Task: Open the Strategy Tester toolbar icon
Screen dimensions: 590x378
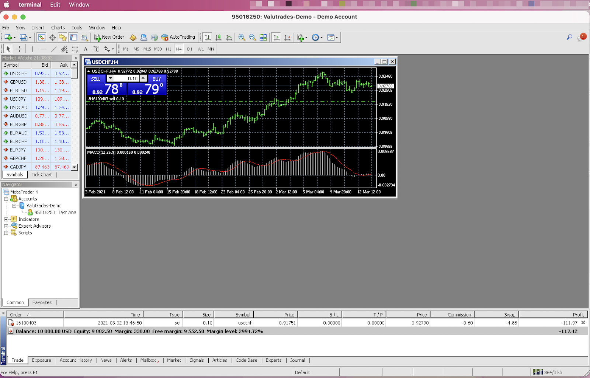Action: 84,37
